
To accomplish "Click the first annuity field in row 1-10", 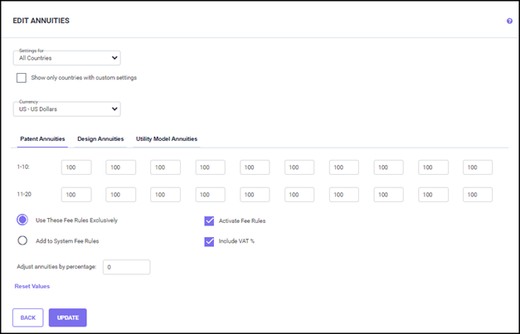I will (x=75, y=167).
